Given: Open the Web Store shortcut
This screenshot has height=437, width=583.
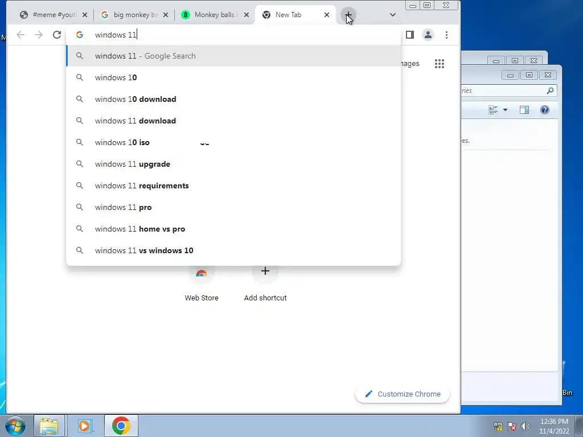Looking at the screenshot, I should (202, 285).
